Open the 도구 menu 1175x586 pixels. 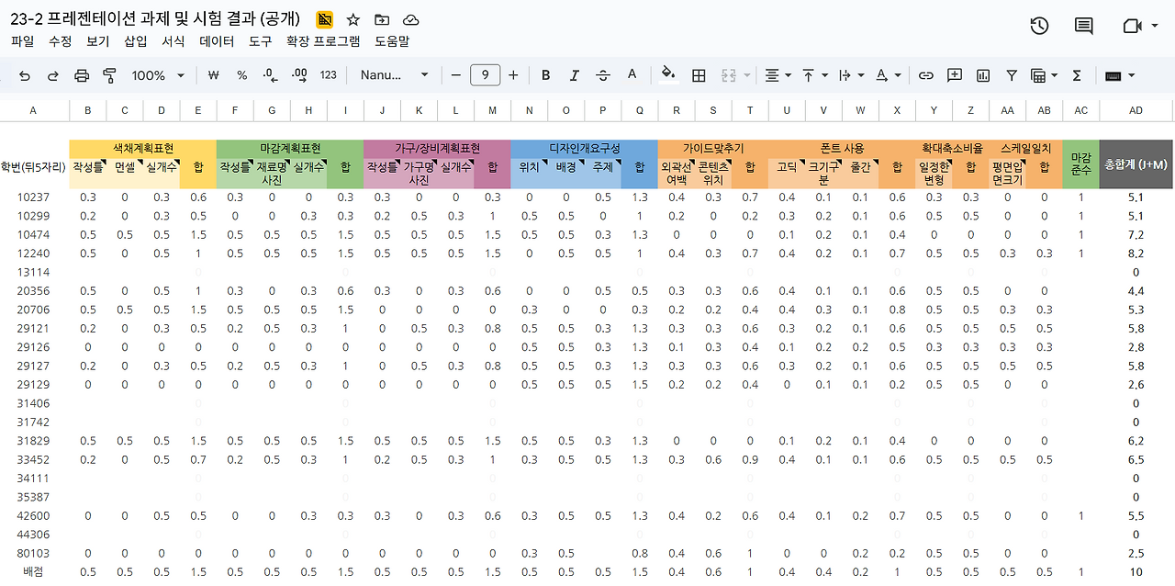tap(261, 41)
